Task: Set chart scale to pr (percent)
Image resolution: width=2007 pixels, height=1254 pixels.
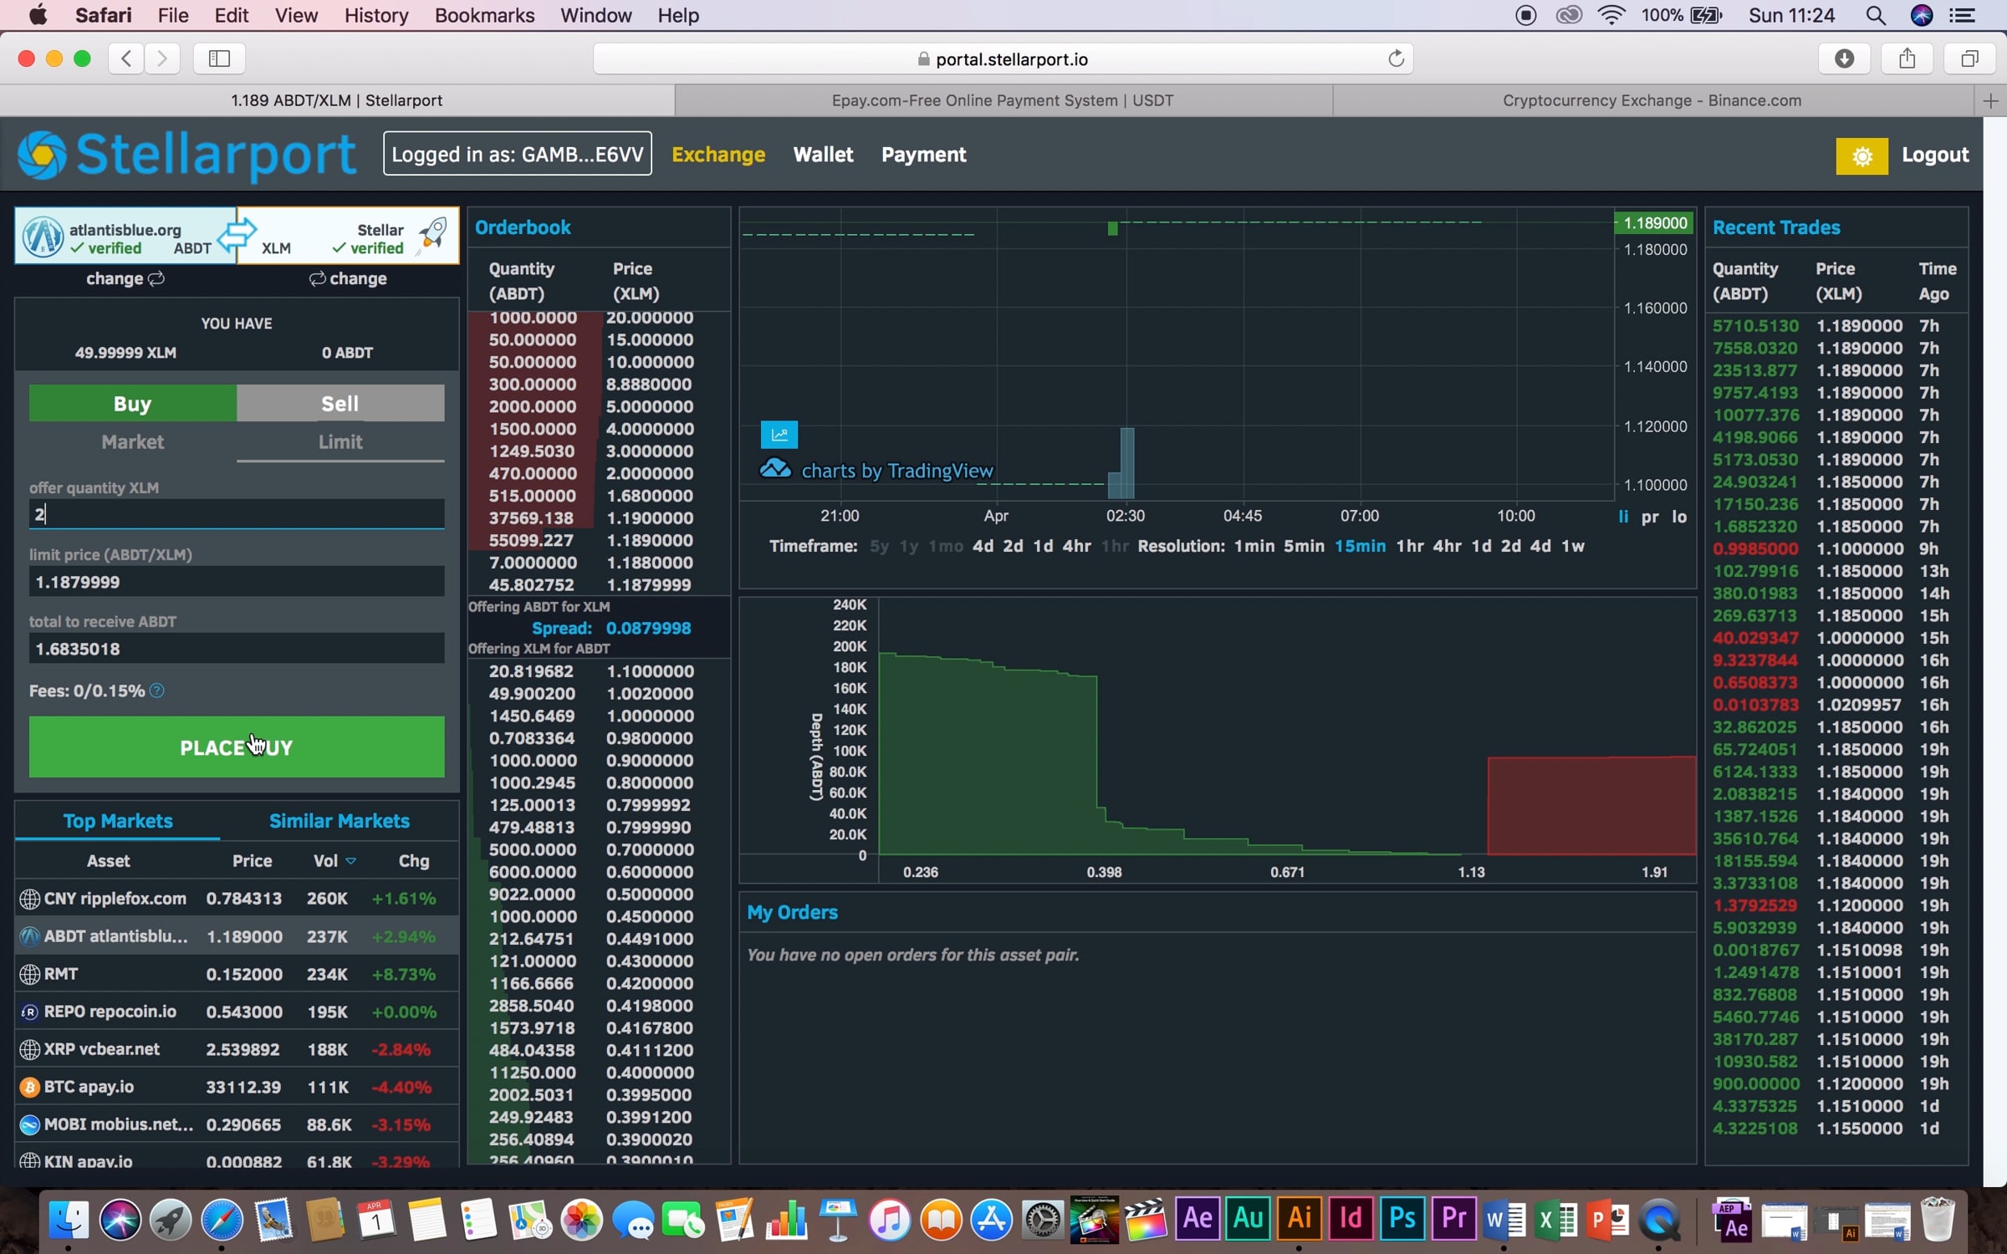Action: click(x=1649, y=517)
